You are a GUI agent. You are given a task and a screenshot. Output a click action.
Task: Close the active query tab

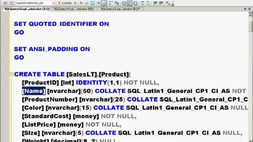(x=249, y=9)
